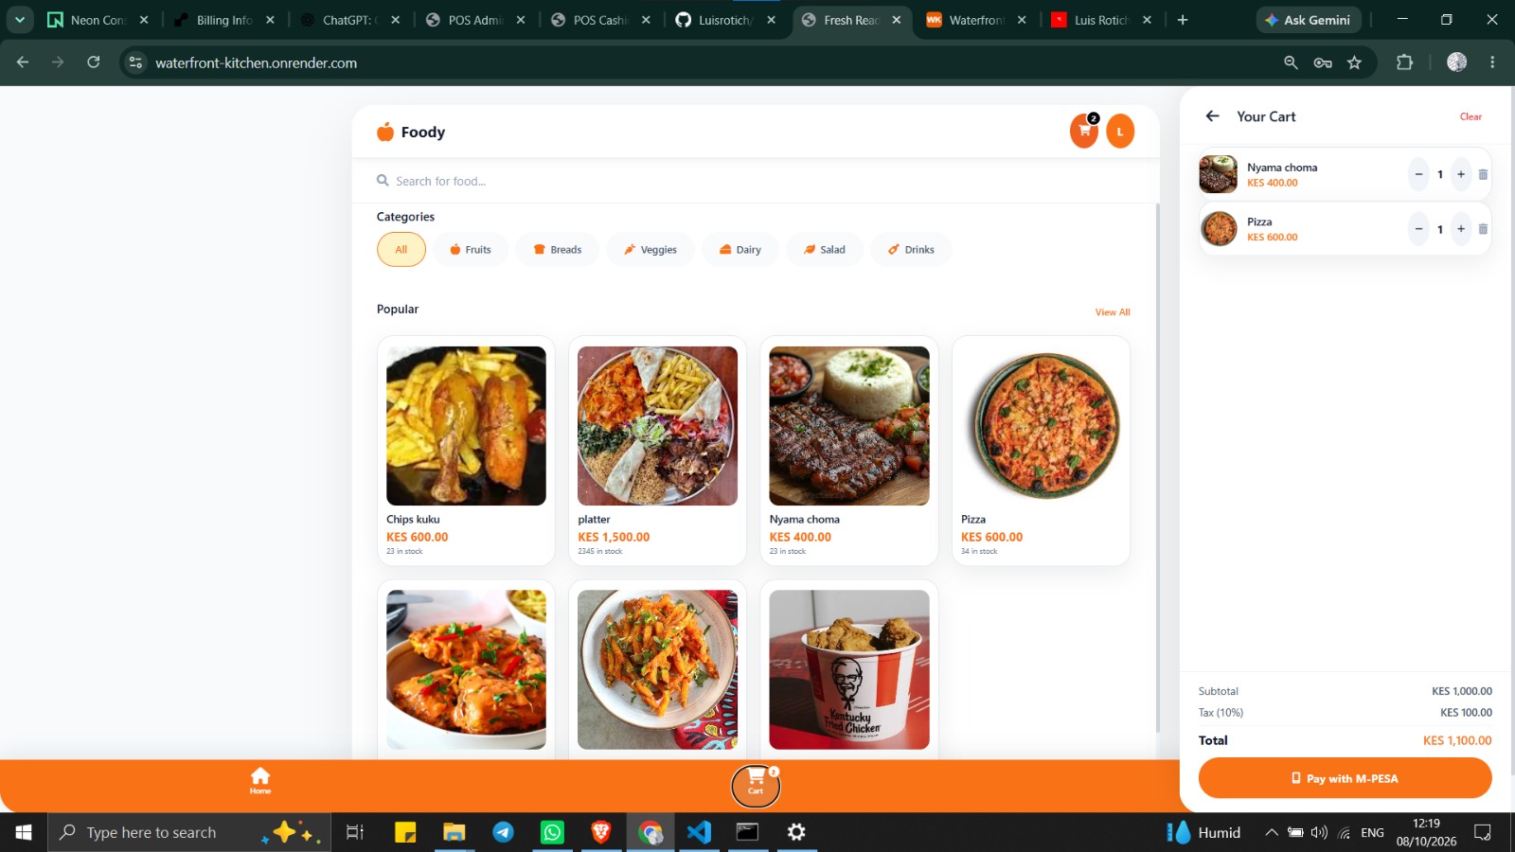Image resolution: width=1515 pixels, height=852 pixels.
Task: Select the All category chip
Action: pos(401,250)
